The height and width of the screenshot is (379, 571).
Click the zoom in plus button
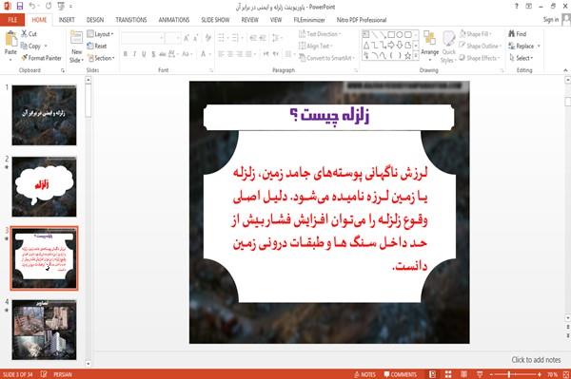(x=540, y=374)
